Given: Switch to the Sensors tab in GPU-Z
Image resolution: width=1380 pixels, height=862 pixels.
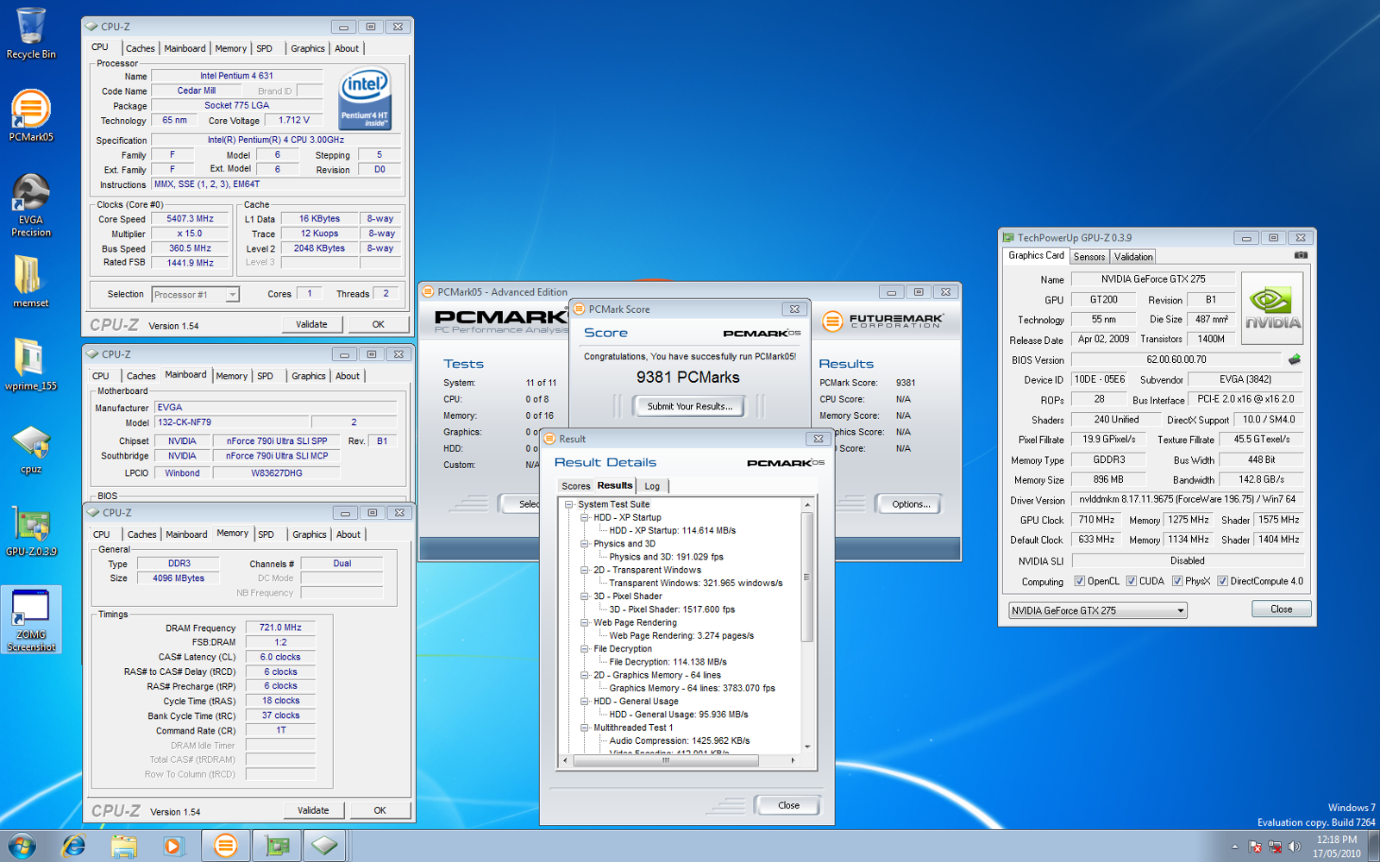Looking at the screenshot, I should click(1088, 257).
